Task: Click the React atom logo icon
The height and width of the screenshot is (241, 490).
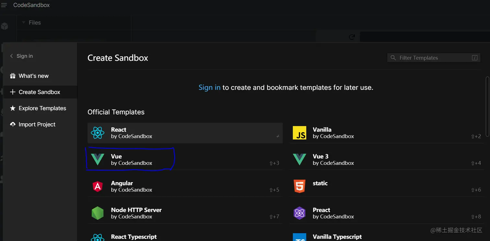Action: coord(98,133)
